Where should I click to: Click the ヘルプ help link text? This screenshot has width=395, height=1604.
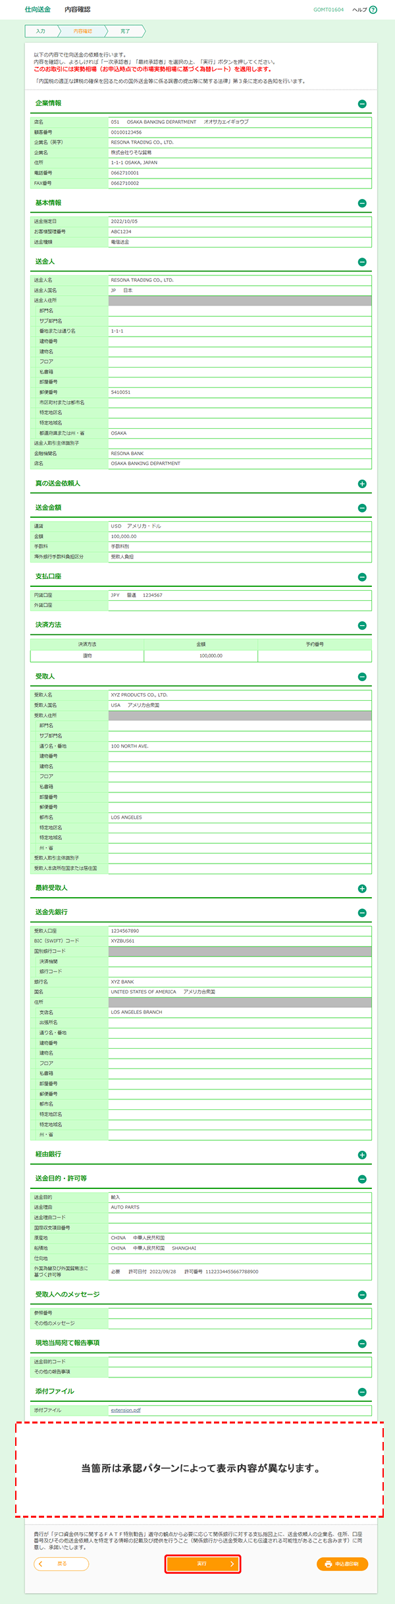click(x=359, y=10)
